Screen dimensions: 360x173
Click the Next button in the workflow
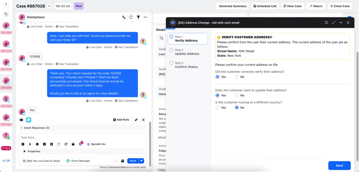coord(339,165)
